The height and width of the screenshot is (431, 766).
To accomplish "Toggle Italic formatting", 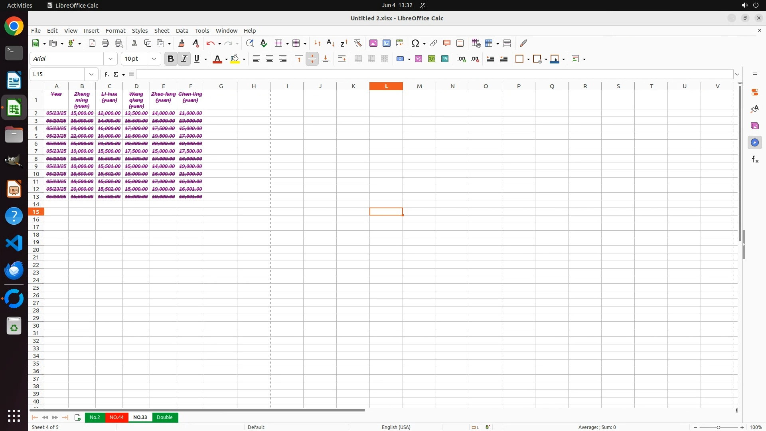I will (x=184, y=59).
